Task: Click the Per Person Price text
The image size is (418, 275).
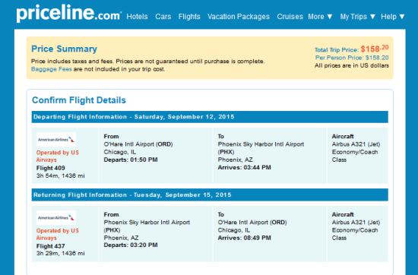Action: 352,58
